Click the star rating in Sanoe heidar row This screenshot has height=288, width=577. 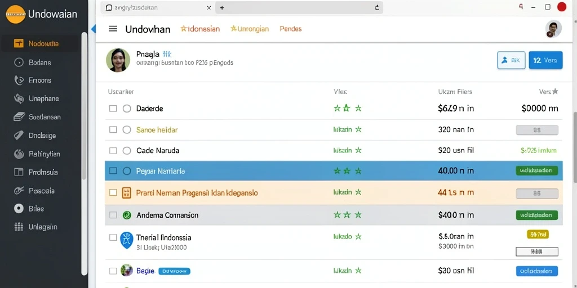(358, 129)
